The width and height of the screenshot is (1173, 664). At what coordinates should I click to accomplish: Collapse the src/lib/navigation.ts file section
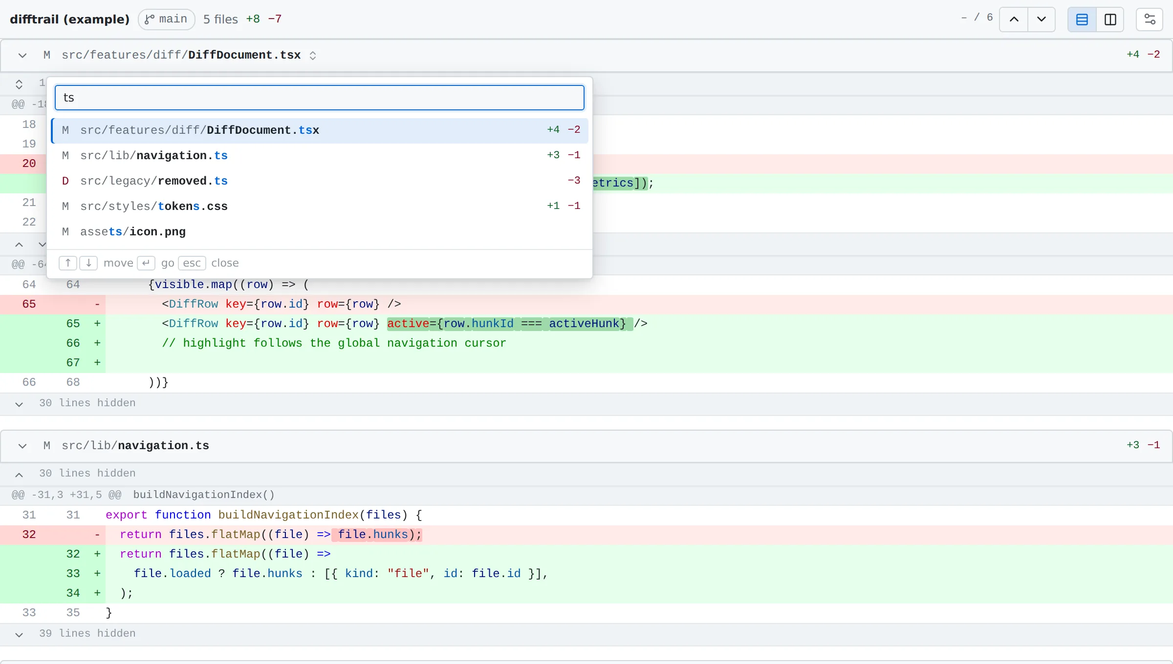[22, 446]
